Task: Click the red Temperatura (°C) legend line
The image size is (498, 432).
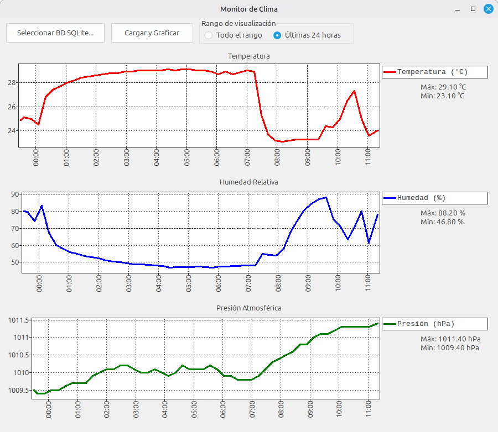Action: 390,72
